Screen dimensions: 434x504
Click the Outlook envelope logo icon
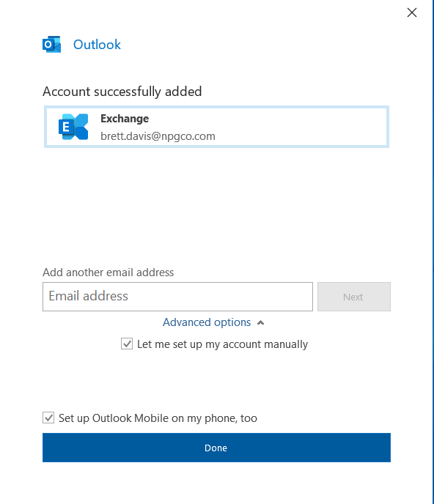51,45
